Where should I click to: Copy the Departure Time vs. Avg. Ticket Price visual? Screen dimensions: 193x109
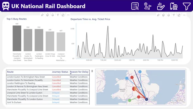point(164,15)
